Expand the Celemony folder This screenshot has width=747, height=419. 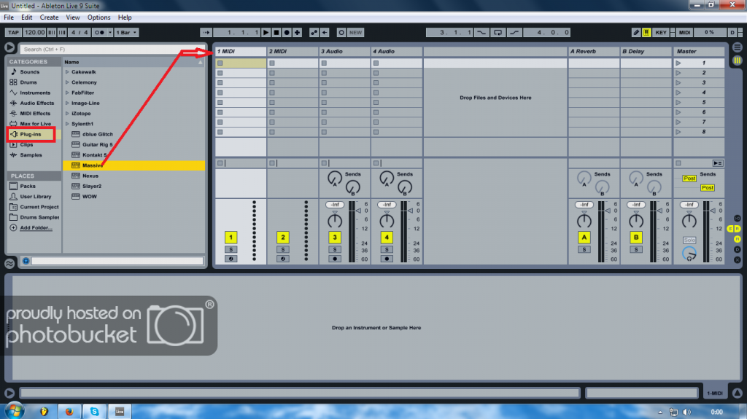[x=67, y=82]
